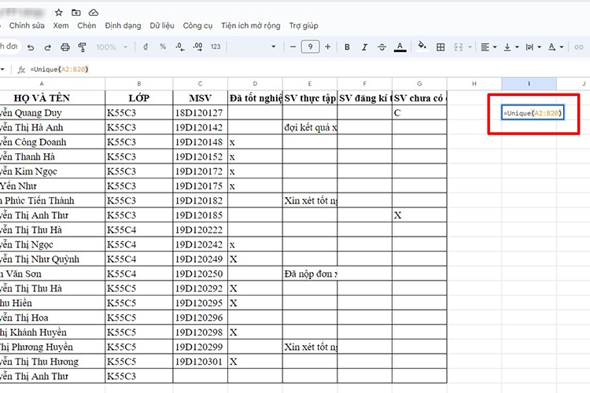This screenshot has width=590, height=393.
Task: Open the Tiện ích mở rộng menu
Action: (251, 26)
